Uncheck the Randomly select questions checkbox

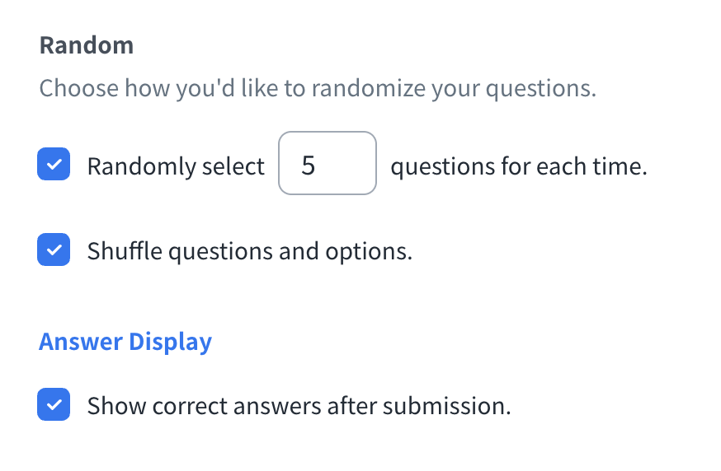tap(54, 165)
